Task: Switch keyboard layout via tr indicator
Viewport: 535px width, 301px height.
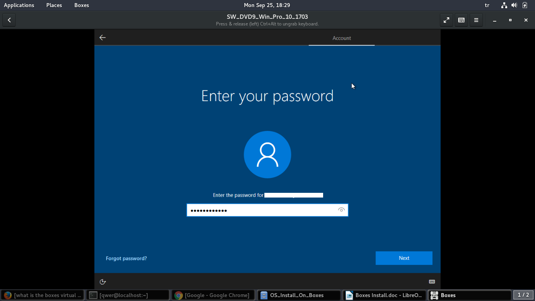Action: pyautogui.click(x=487, y=5)
